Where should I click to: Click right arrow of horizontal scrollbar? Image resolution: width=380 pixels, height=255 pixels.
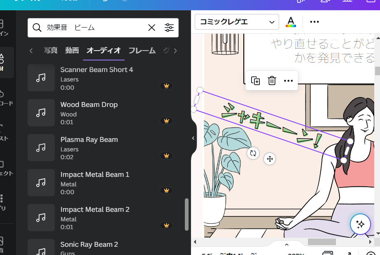(370, 242)
